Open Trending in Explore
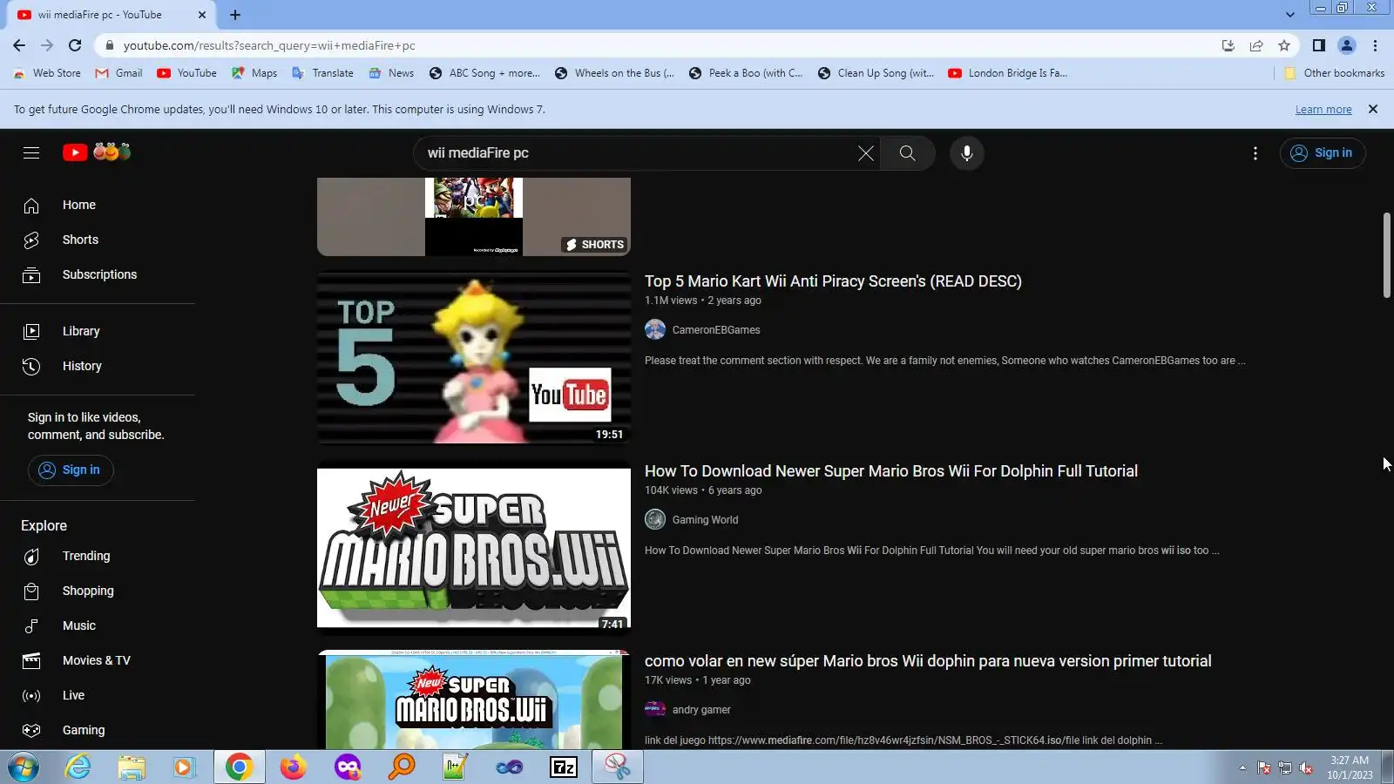 coord(98,556)
